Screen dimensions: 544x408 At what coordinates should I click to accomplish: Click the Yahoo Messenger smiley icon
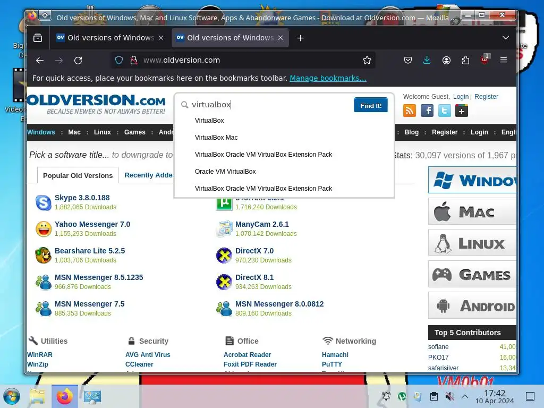(44, 229)
